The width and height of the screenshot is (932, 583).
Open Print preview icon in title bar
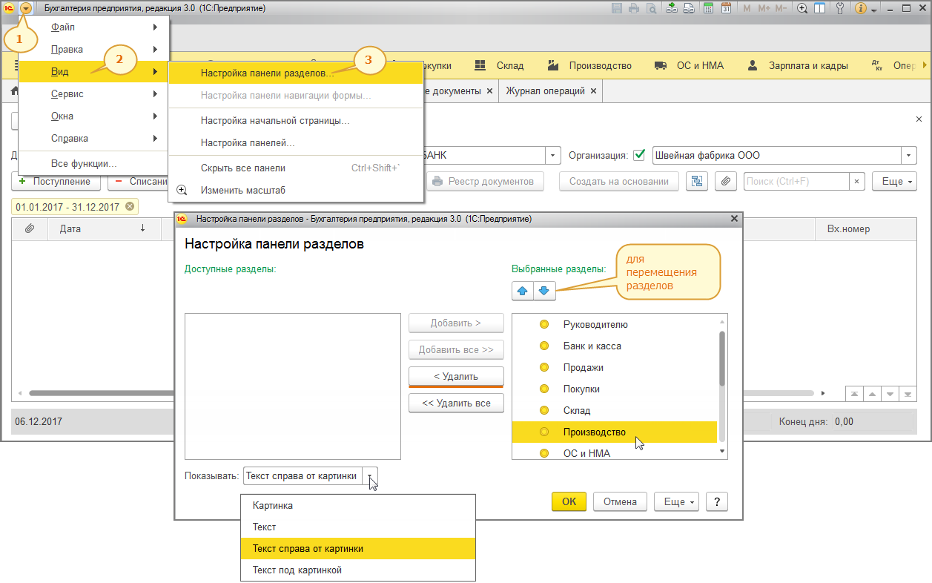click(651, 8)
